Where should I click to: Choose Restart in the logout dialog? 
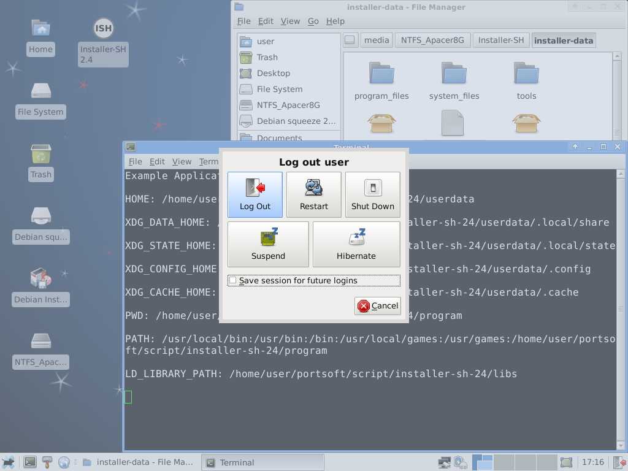click(313, 194)
